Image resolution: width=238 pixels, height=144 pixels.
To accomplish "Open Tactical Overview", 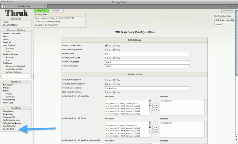I will coord(12,33).
